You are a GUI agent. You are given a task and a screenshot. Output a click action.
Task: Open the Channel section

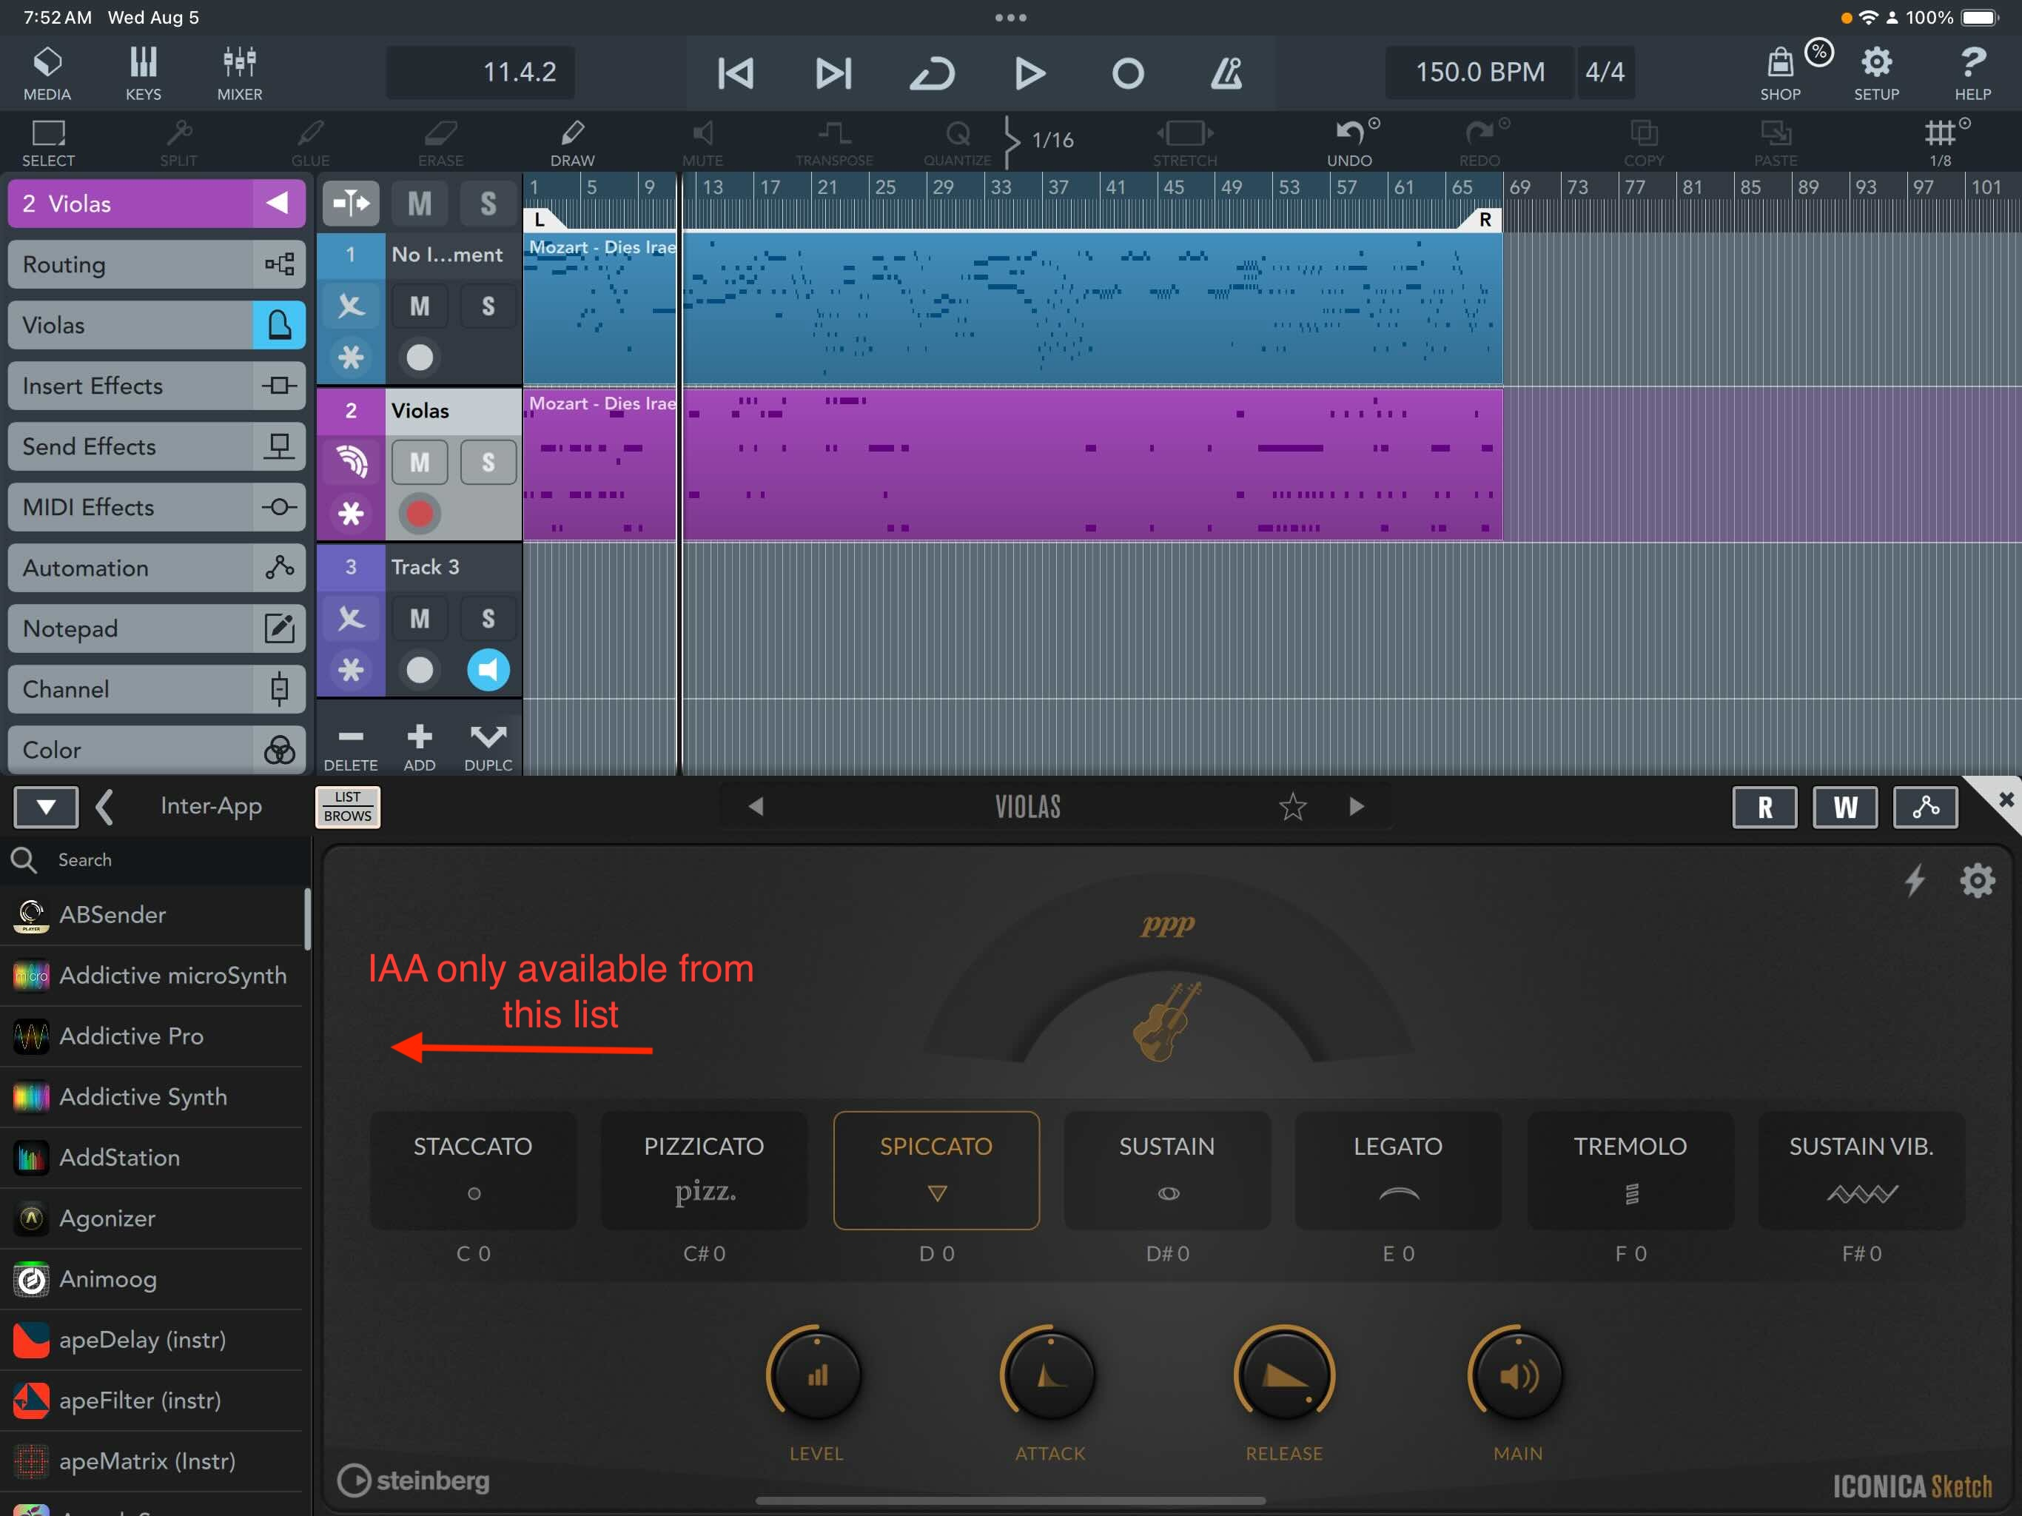[156, 688]
